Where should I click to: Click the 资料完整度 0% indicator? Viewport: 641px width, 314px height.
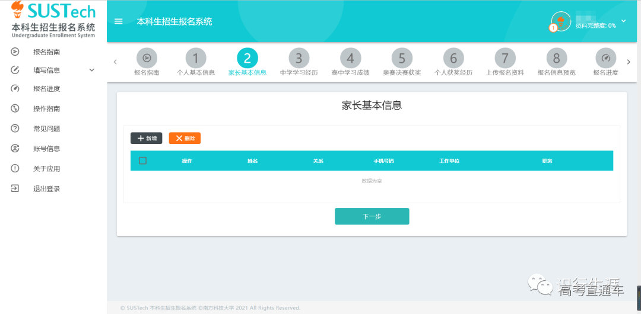[x=596, y=25]
